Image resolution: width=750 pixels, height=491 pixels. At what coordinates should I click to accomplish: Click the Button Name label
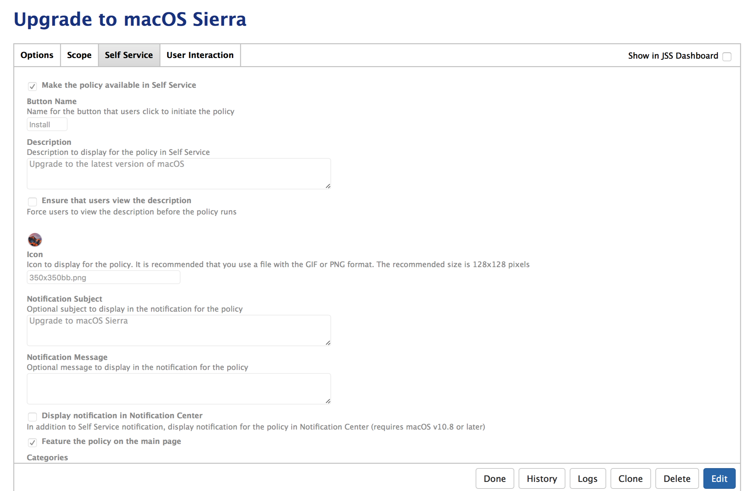click(x=52, y=101)
